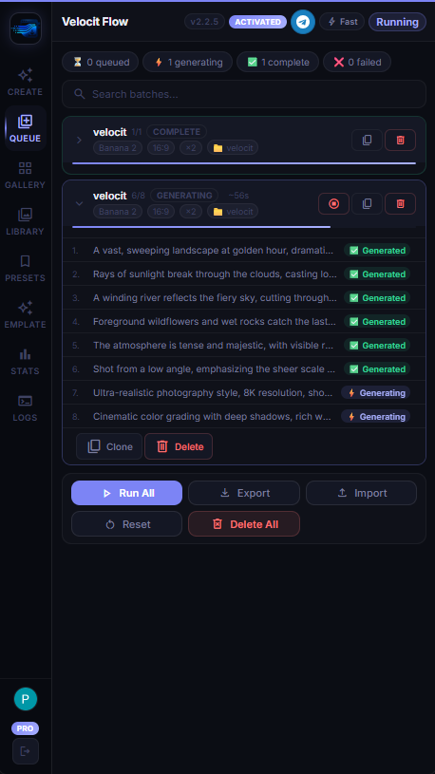Click Generating status of prompt 8
The image size is (435, 774).
[376, 417]
